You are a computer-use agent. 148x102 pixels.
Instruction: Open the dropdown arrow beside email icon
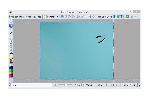click(x=85, y=17)
